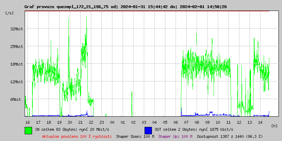The height and width of the screenshot is (141, 282).
Task: Click the green IN legend color swatch
Action: click(x=28, y=130)
